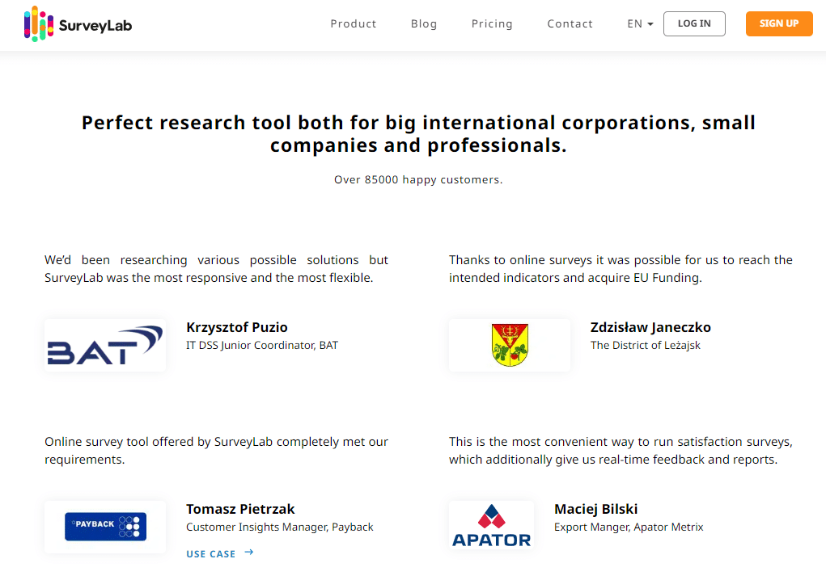This screenshot has width=826, height=580.
Task: Click the 'Perfect research tool' headline
Action: [418, 134]
